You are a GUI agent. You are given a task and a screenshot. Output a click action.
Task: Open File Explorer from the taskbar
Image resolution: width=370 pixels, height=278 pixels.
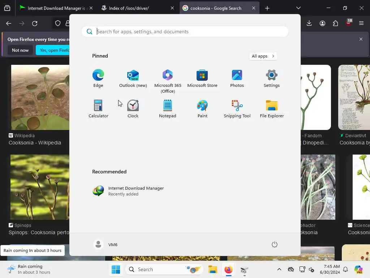pyautogui.click(x=212, y=269)
